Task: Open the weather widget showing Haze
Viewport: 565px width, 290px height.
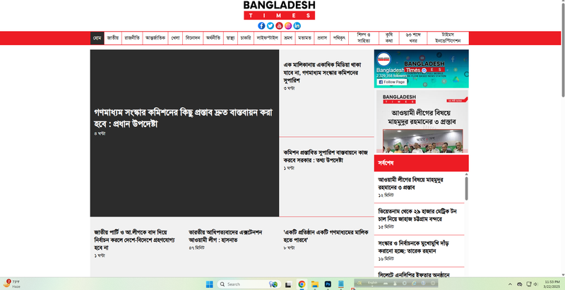Action: pos(11,284)
